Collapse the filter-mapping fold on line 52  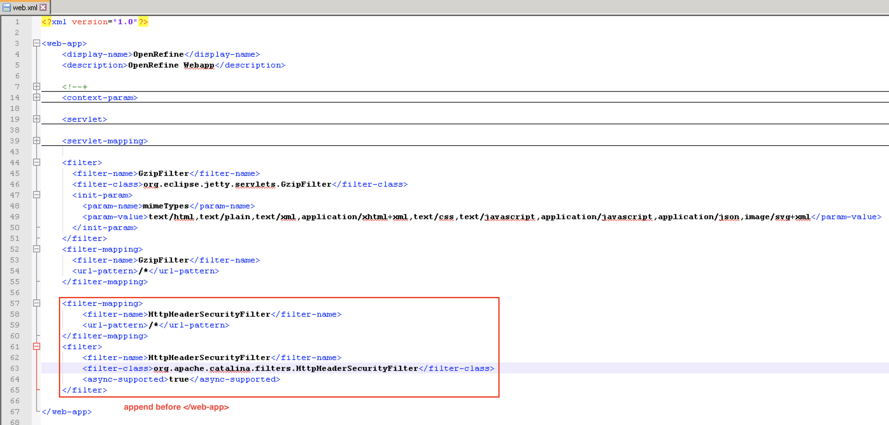pos(36,249)
